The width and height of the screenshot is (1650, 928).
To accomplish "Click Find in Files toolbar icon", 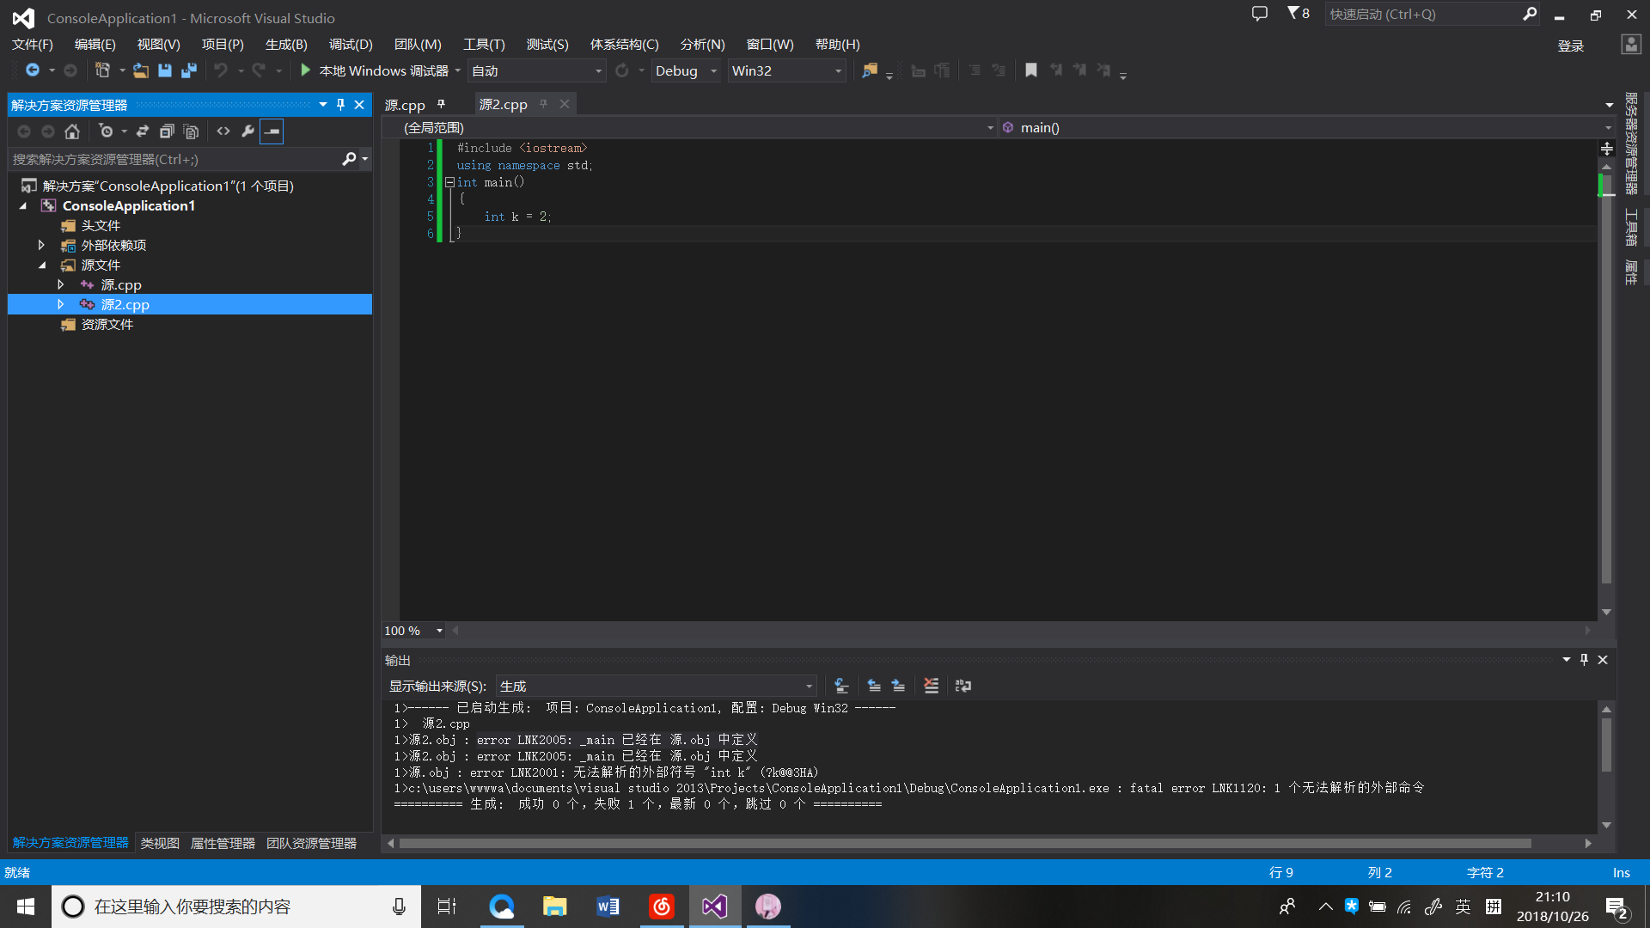I will [x=870, y=70].
